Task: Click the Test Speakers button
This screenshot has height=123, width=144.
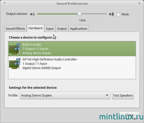Action: point(123,95)
